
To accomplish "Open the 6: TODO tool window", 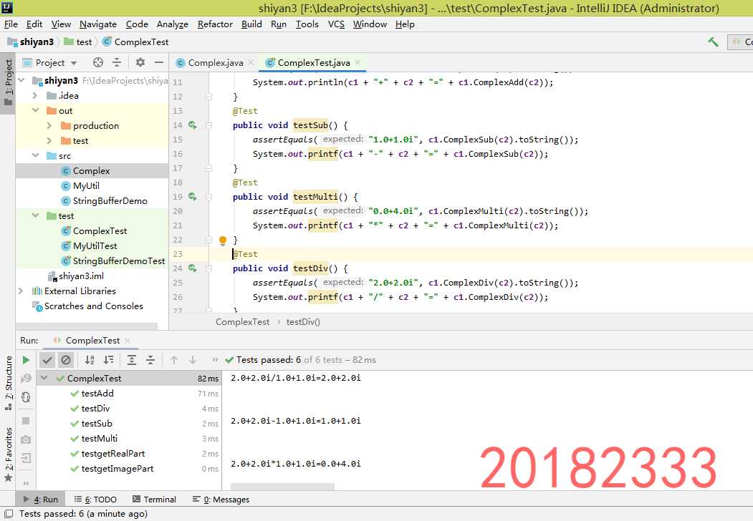I will (x=95, y=500).
